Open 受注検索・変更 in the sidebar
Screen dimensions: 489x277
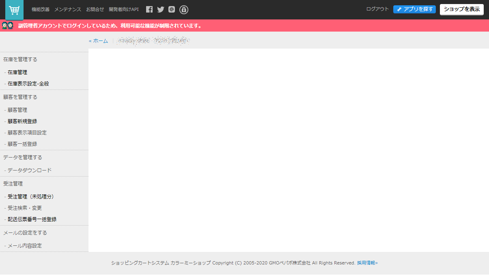[25, 208]
